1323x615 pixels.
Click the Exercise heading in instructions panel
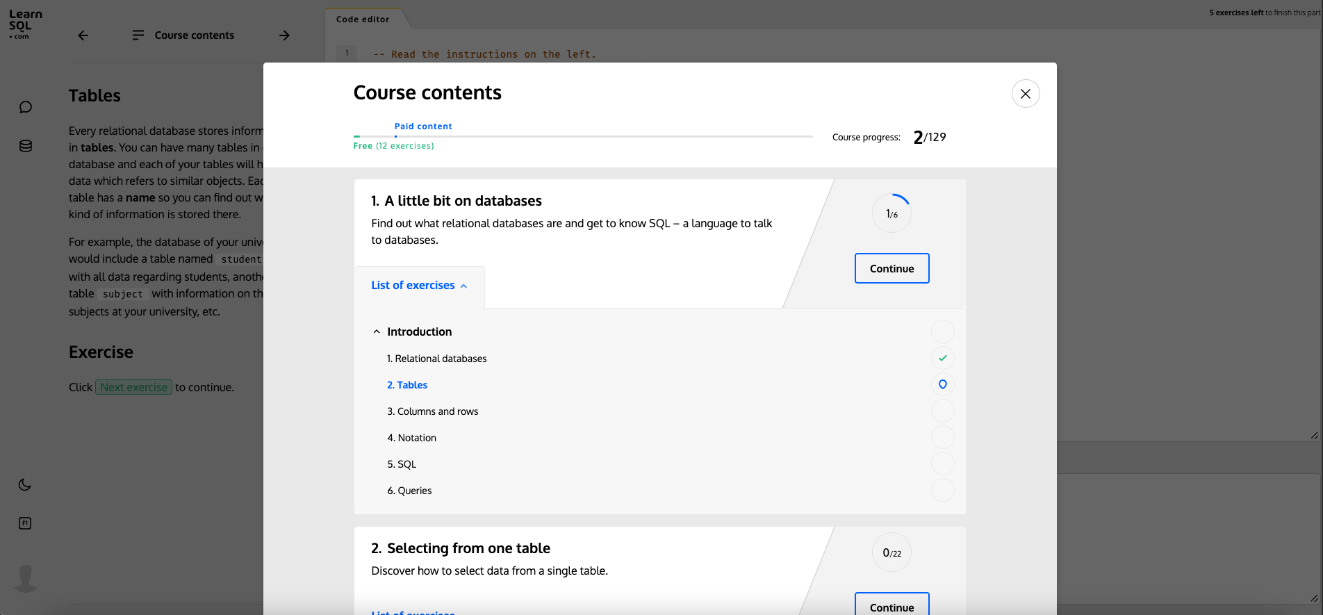(101, 352)
